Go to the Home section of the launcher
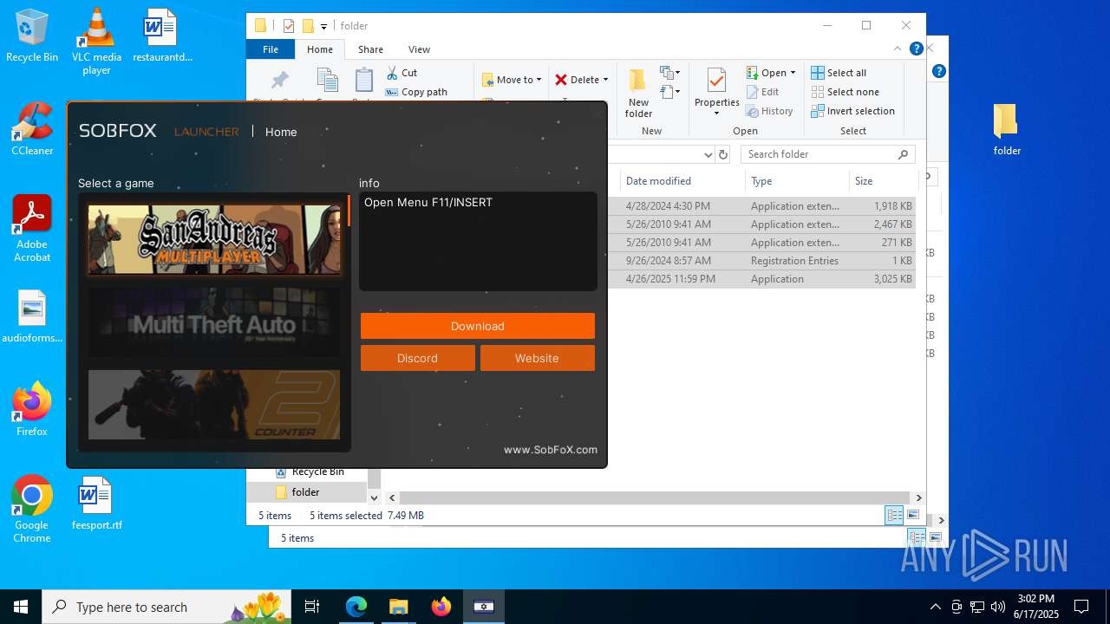 tap(281, 132)
